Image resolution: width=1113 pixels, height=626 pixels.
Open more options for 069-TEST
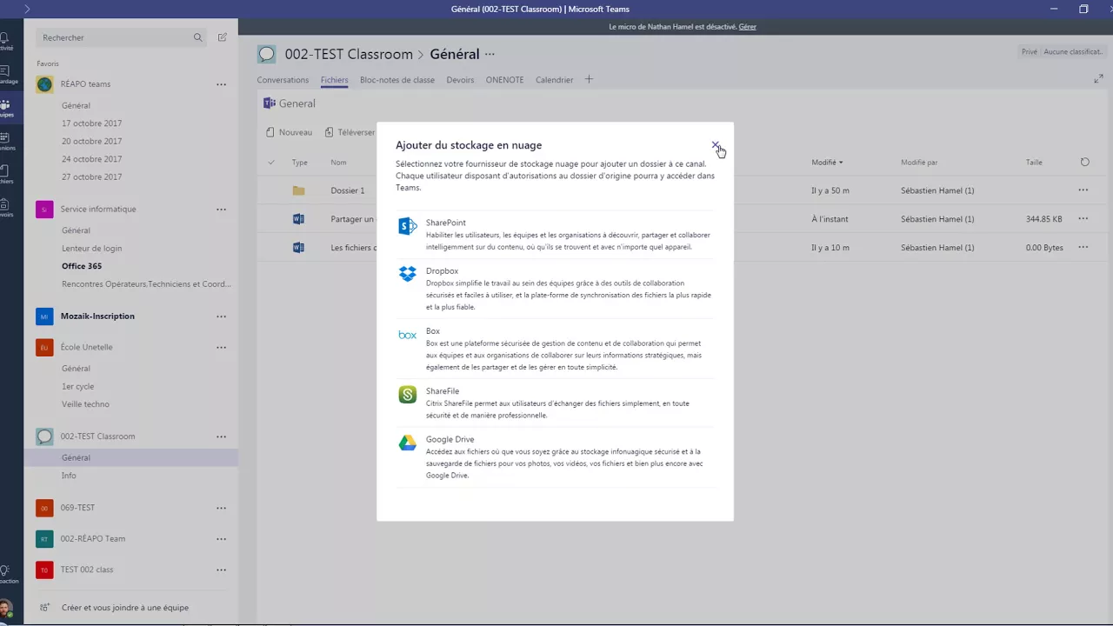coord(221,508)
